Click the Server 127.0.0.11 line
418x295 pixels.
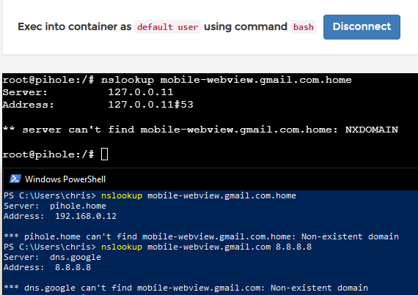(88, 92)
